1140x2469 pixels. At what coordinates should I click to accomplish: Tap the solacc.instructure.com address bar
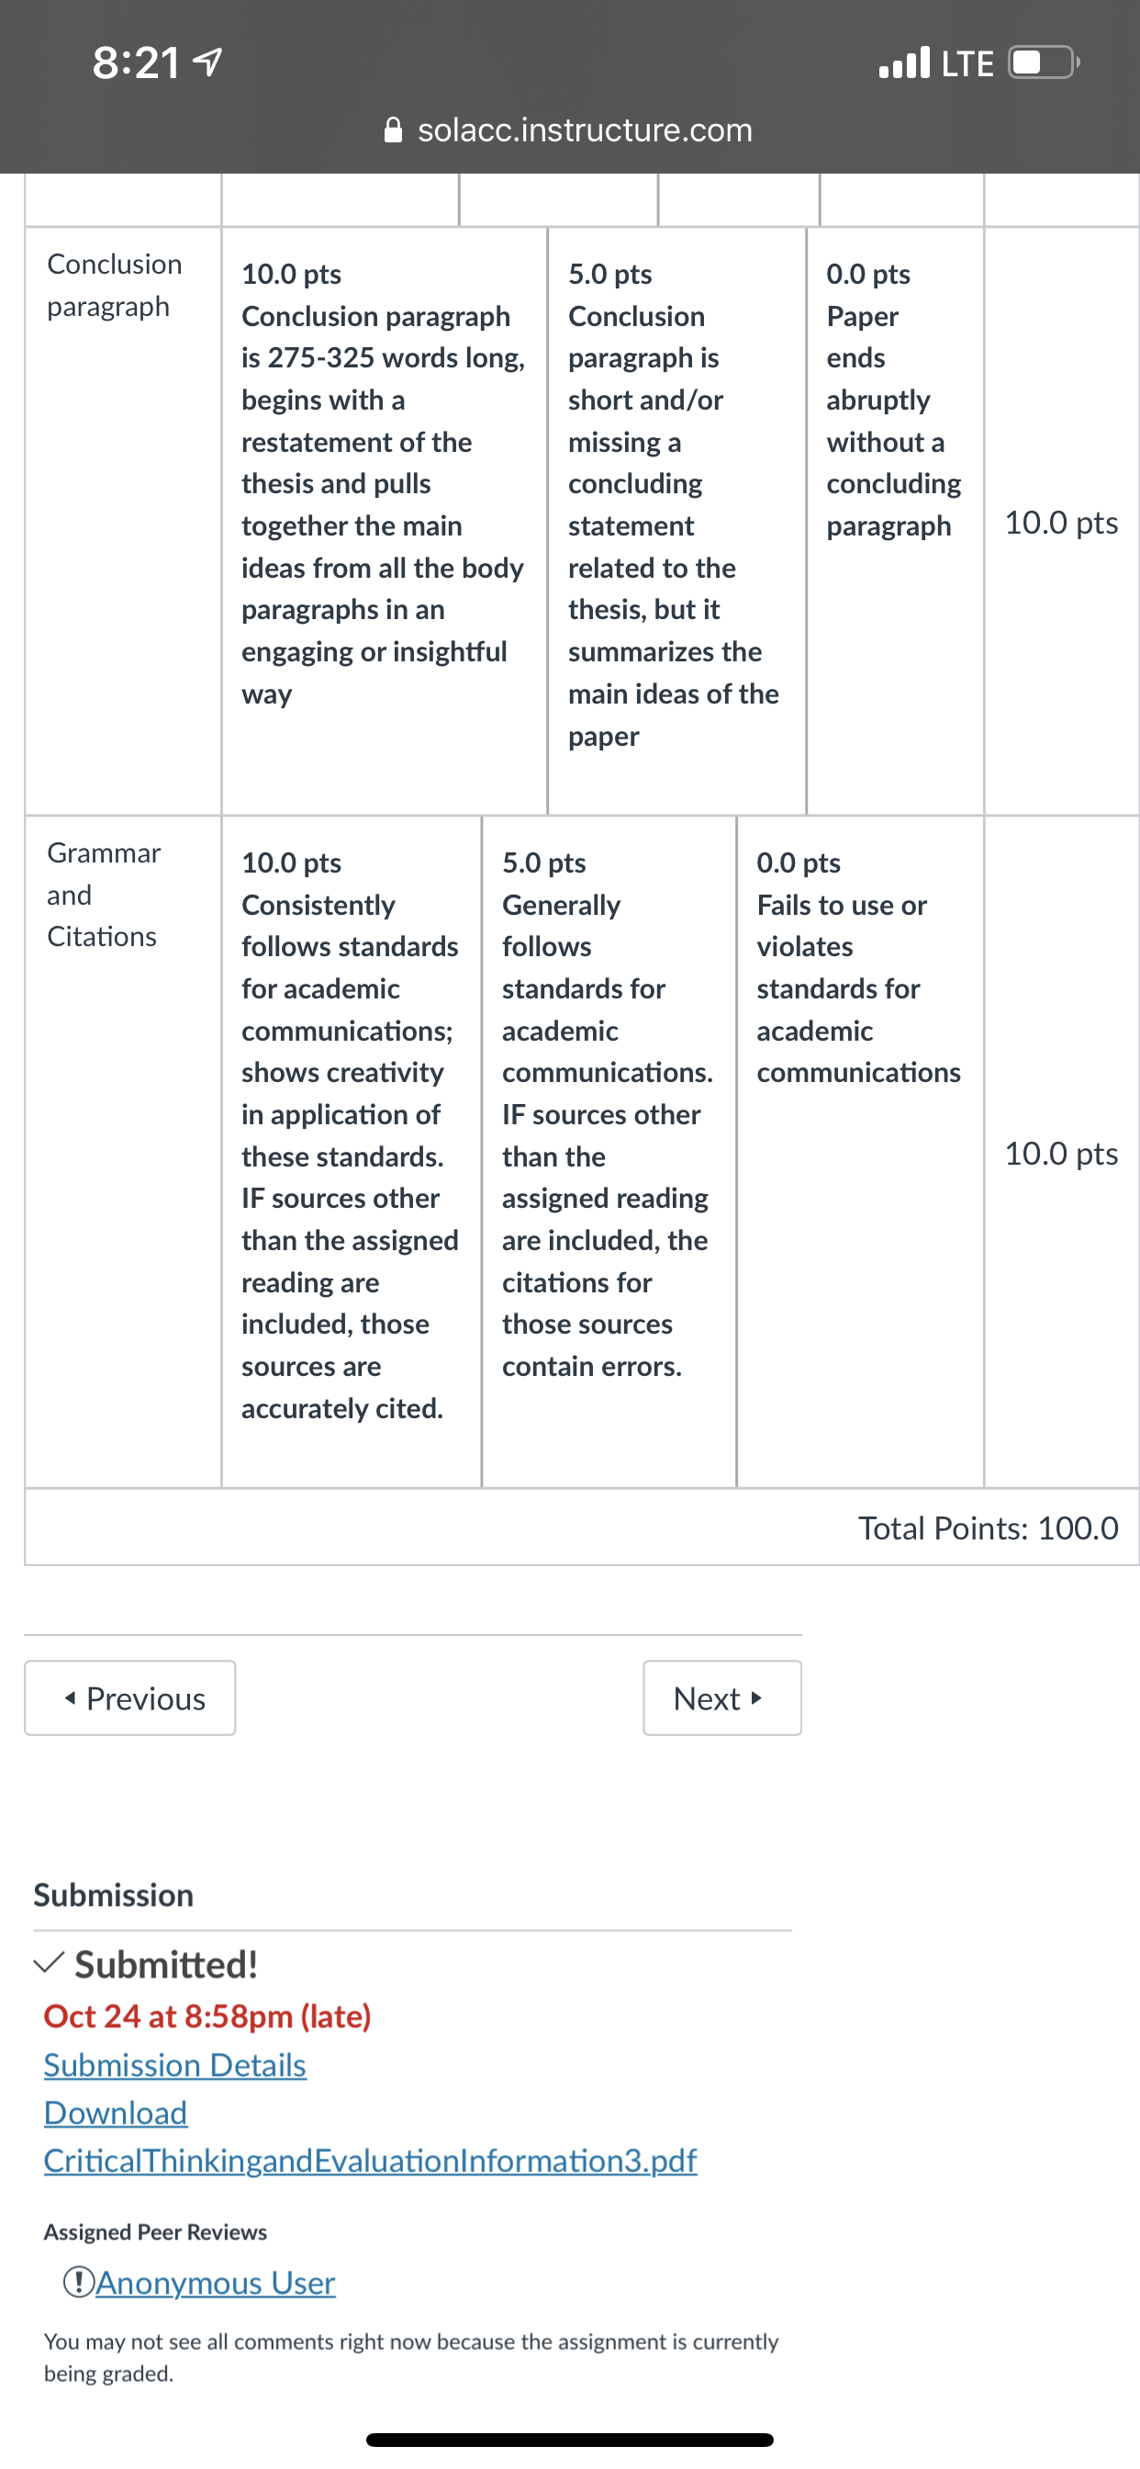(570, 130)
